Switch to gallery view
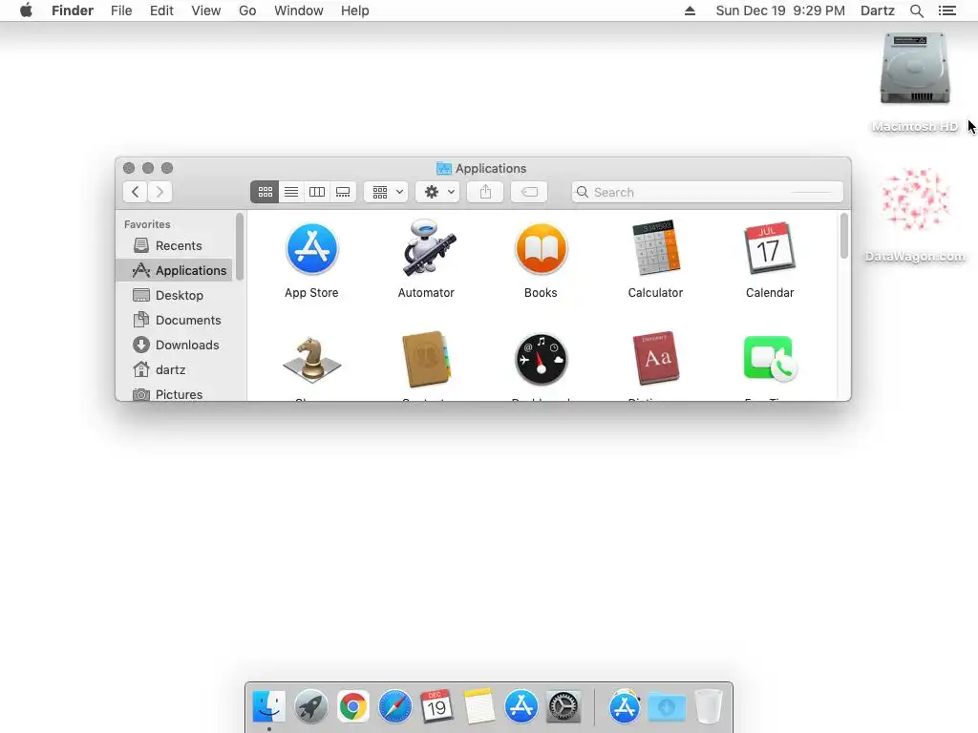 (x=343, y=192)
